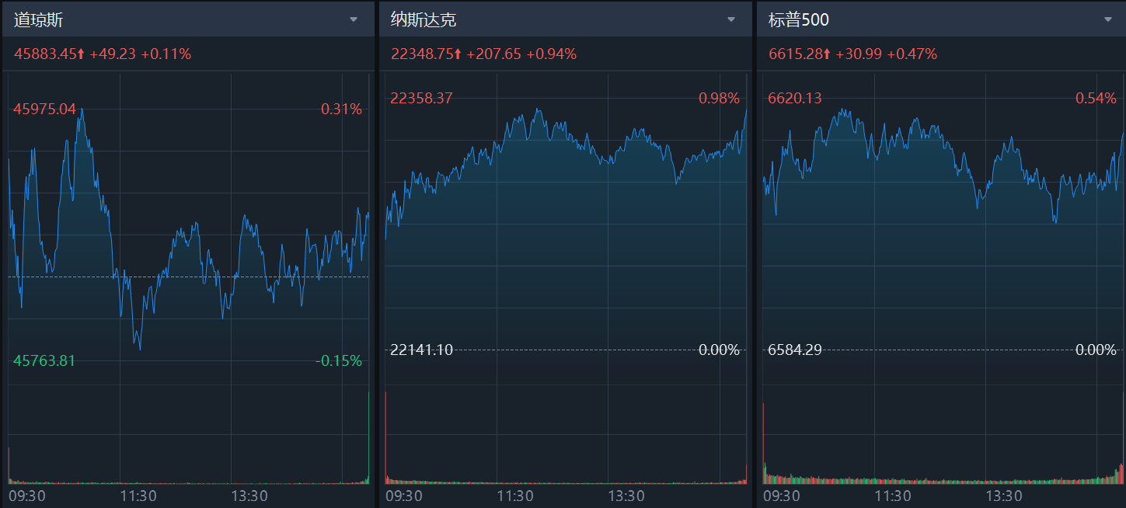Viewport: 1126px width, 508px height.
Task: Click the 标普500 baseline label 6584.29
Action: click(x=795, y=350)
